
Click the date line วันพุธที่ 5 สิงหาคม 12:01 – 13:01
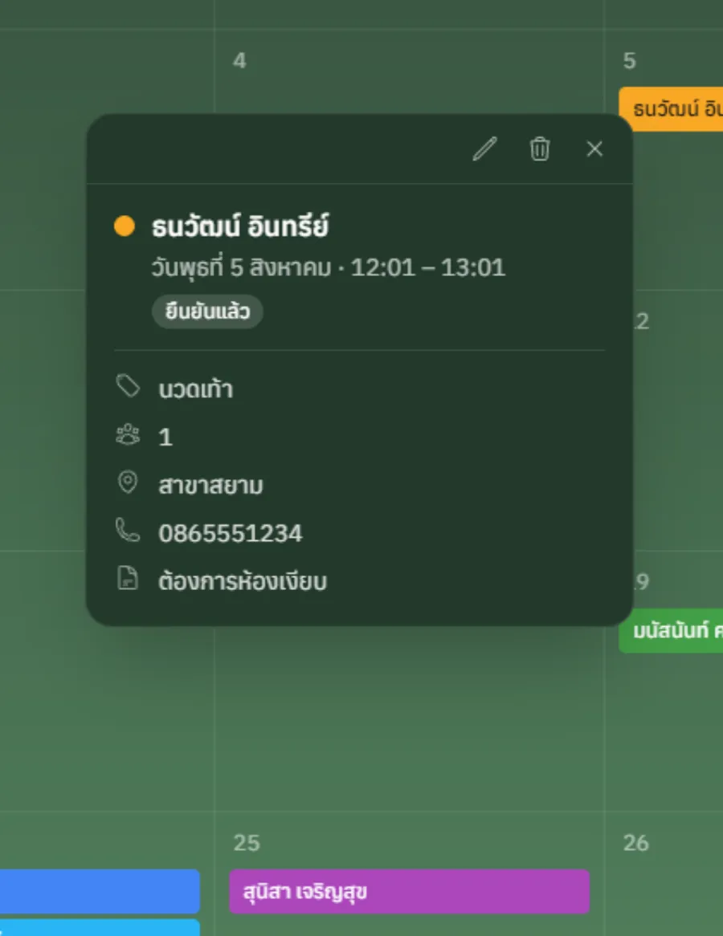[x=329, y=267]
